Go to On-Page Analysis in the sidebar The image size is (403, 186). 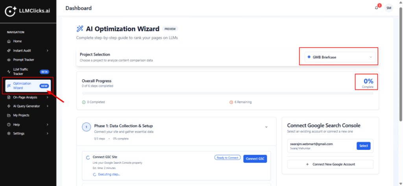click(25, 97)
